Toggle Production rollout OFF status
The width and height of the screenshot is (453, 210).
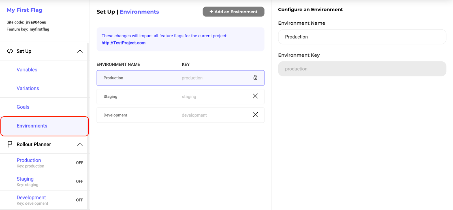tap(80, 163)
